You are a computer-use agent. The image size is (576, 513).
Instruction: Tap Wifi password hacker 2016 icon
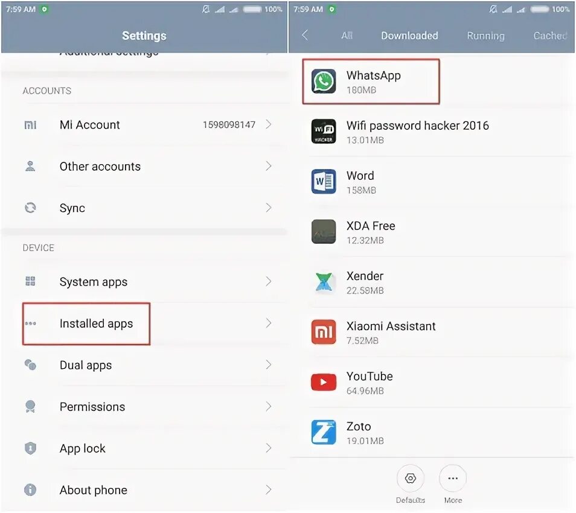pyautogui.click(x=323, y=131)
